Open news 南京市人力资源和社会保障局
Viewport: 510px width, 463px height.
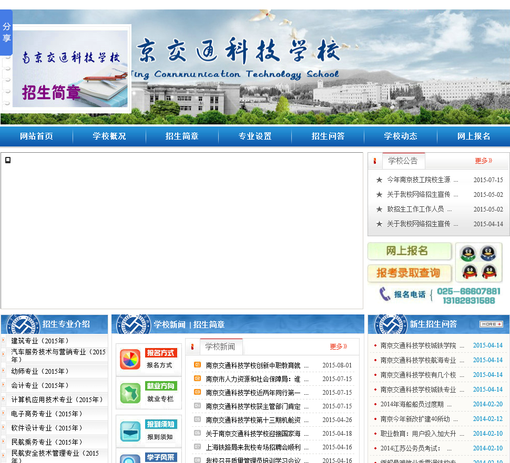point(257,379)
